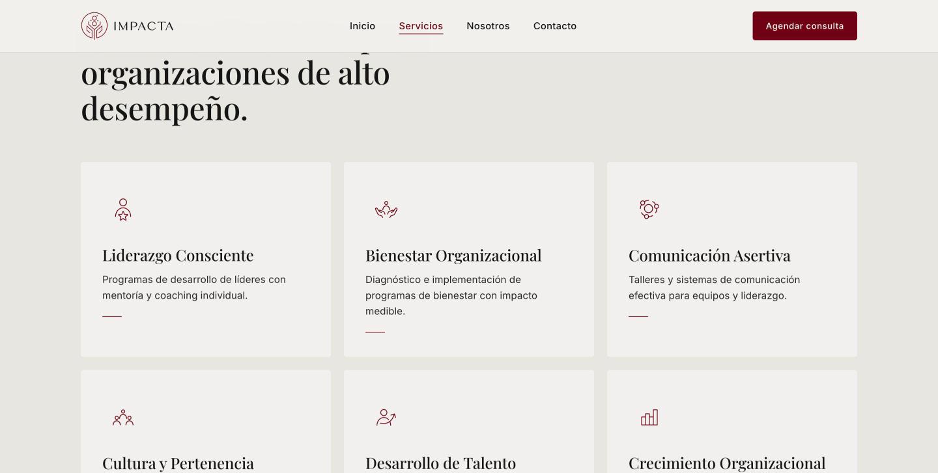Open the Liderazgo Consciente heading
Screen dimensions: 938x473
tap(178, 255)
